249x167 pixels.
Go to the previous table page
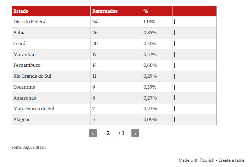(x=93, y=133)
